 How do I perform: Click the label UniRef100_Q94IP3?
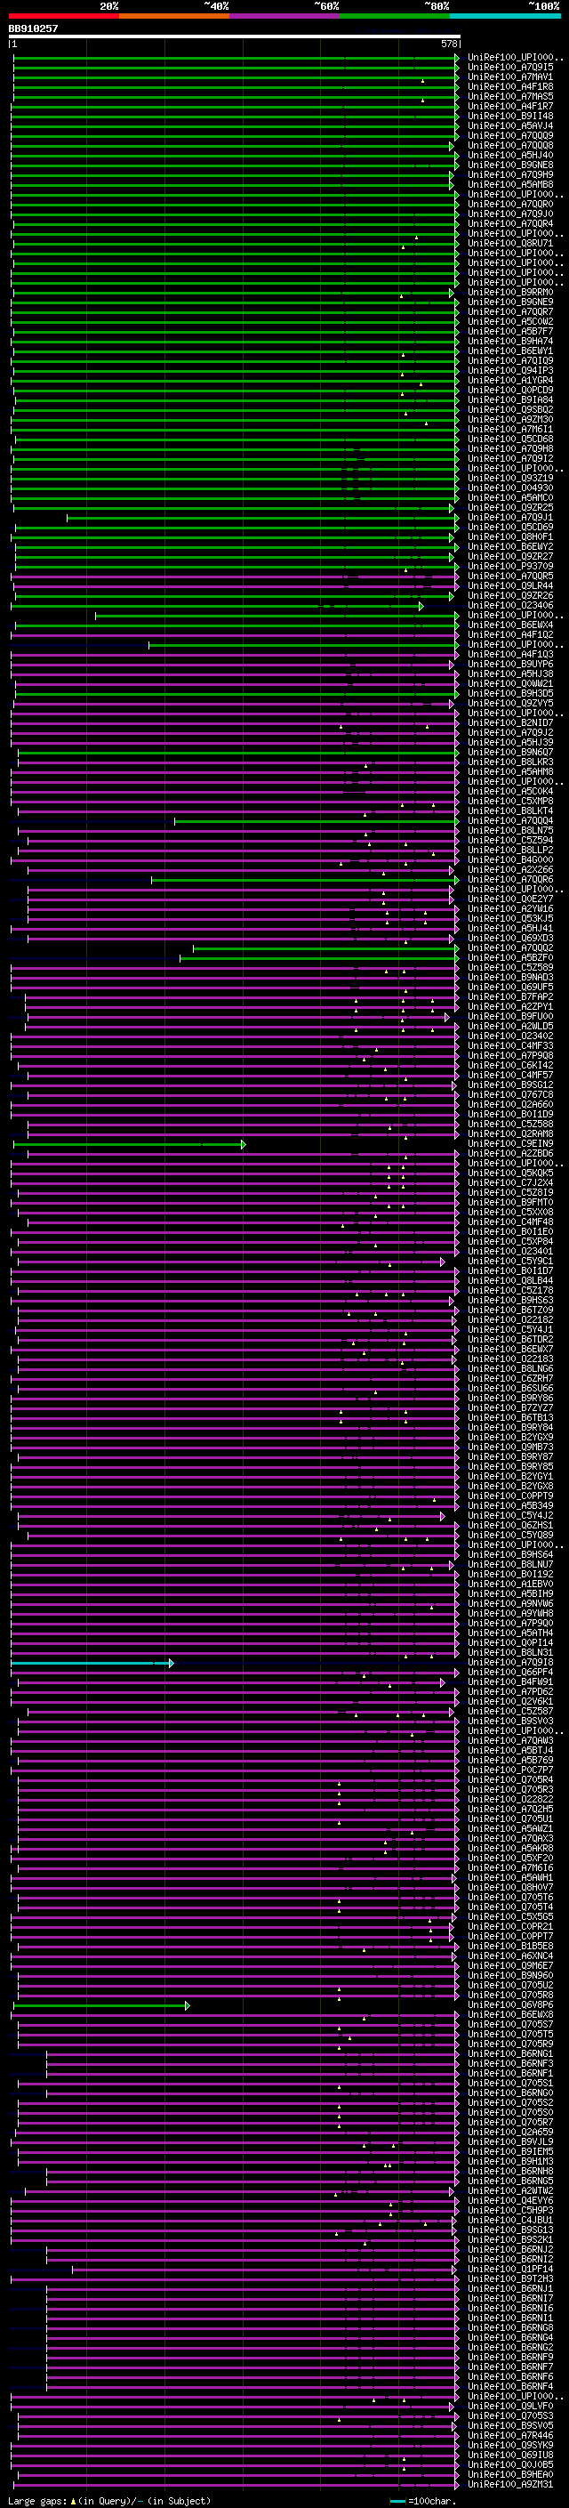(510, 370)
